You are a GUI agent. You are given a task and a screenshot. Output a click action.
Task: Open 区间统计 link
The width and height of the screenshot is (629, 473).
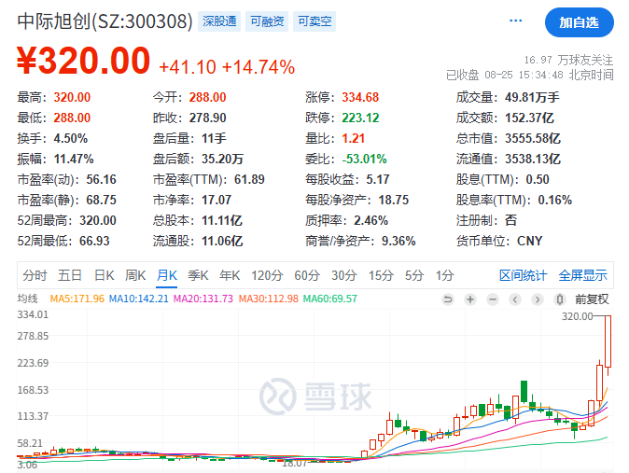[523, 275]
